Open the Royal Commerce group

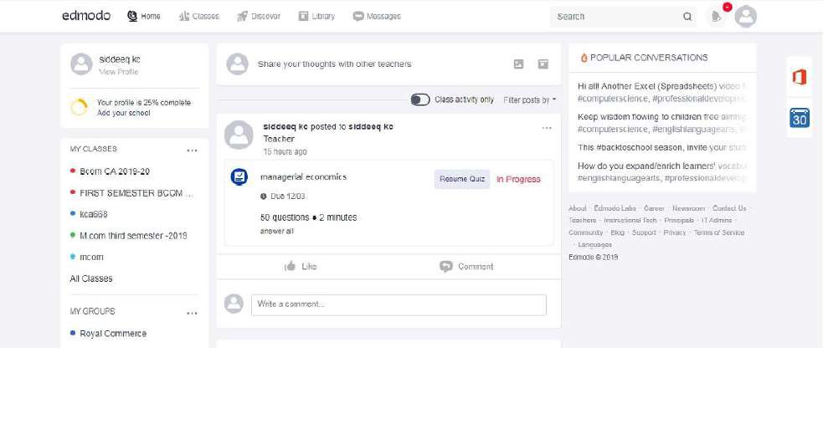[x=113, y=334]
